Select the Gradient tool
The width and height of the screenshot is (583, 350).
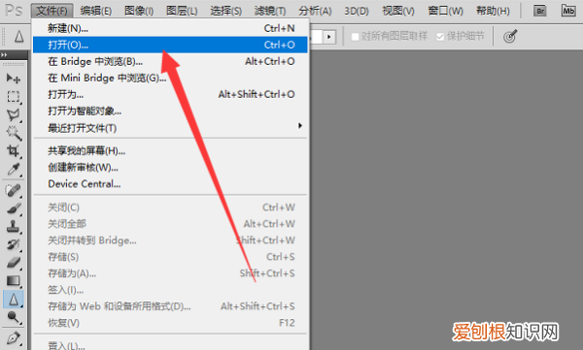[x=14, y=280]
